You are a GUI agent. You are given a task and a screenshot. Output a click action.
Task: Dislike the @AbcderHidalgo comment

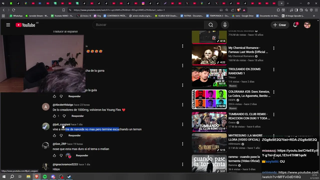tap(64, 116)
